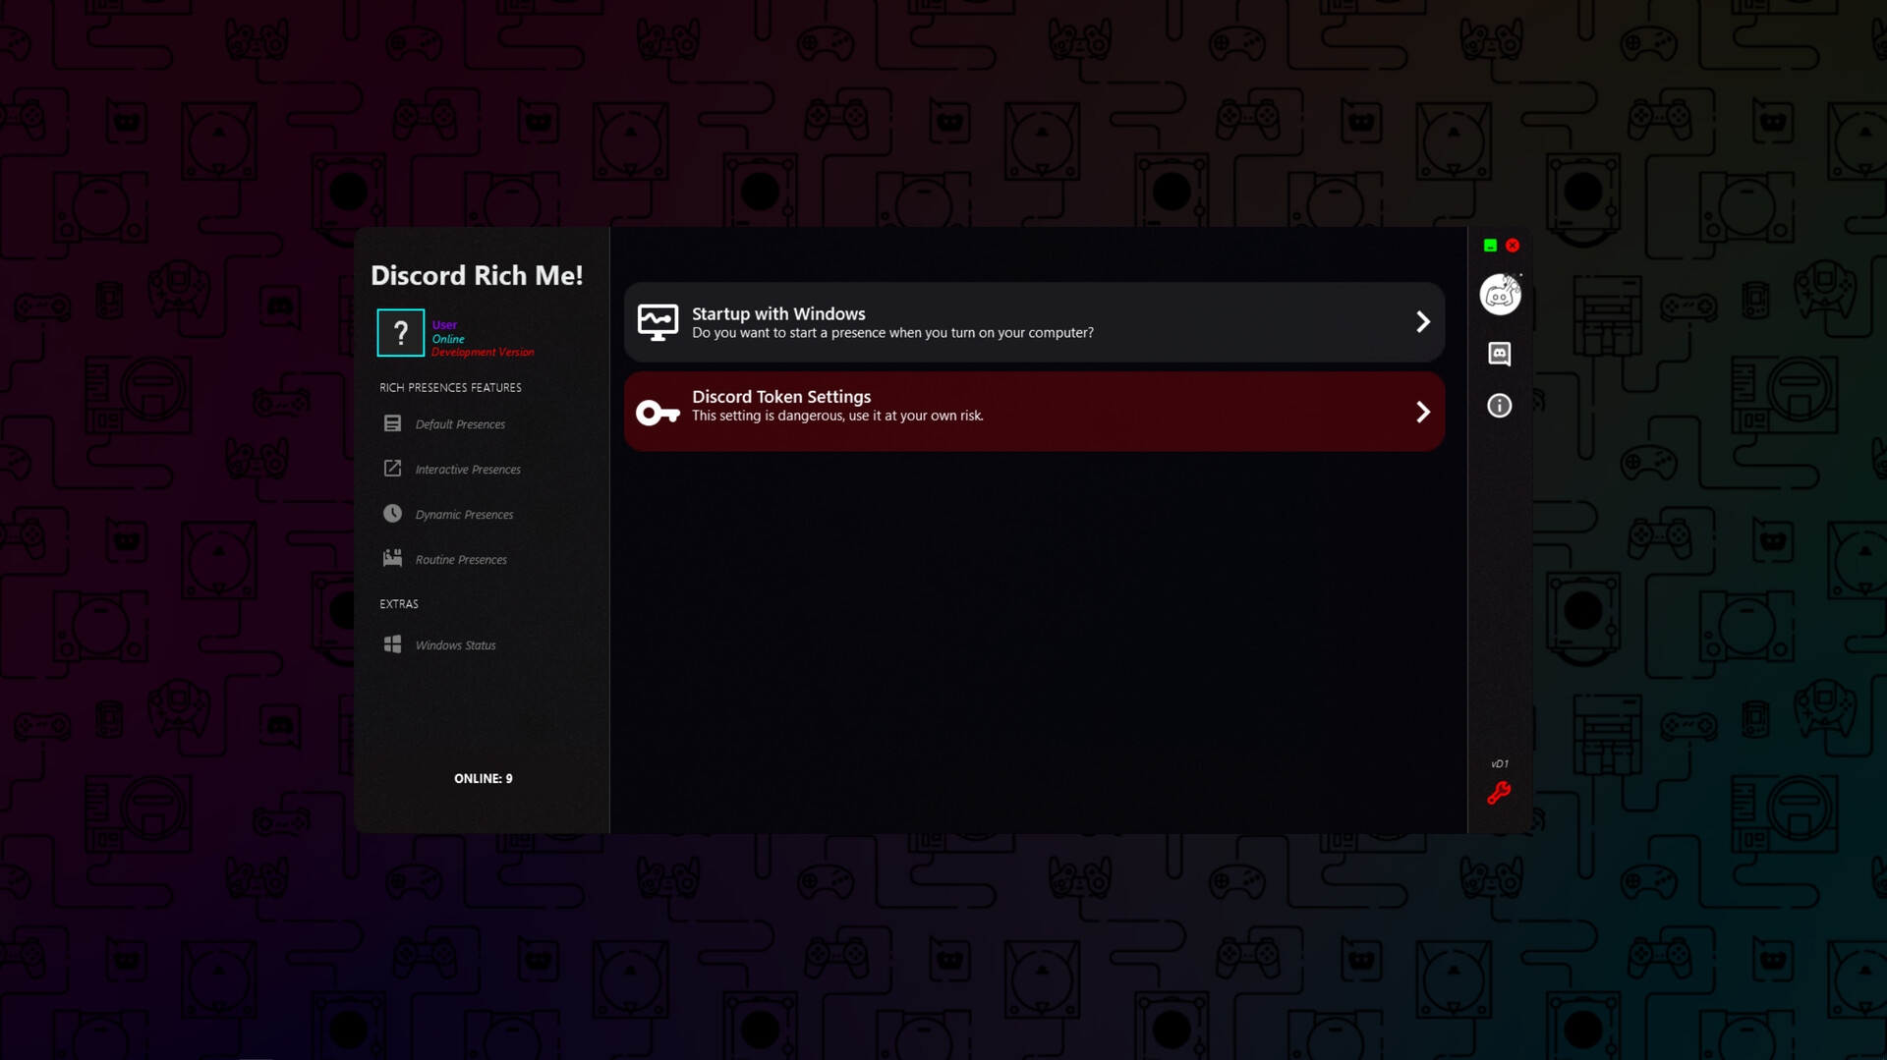
Task: Open the Discord Token Settings warning row
Action: pyautogui.click(x=1032, y=412)
